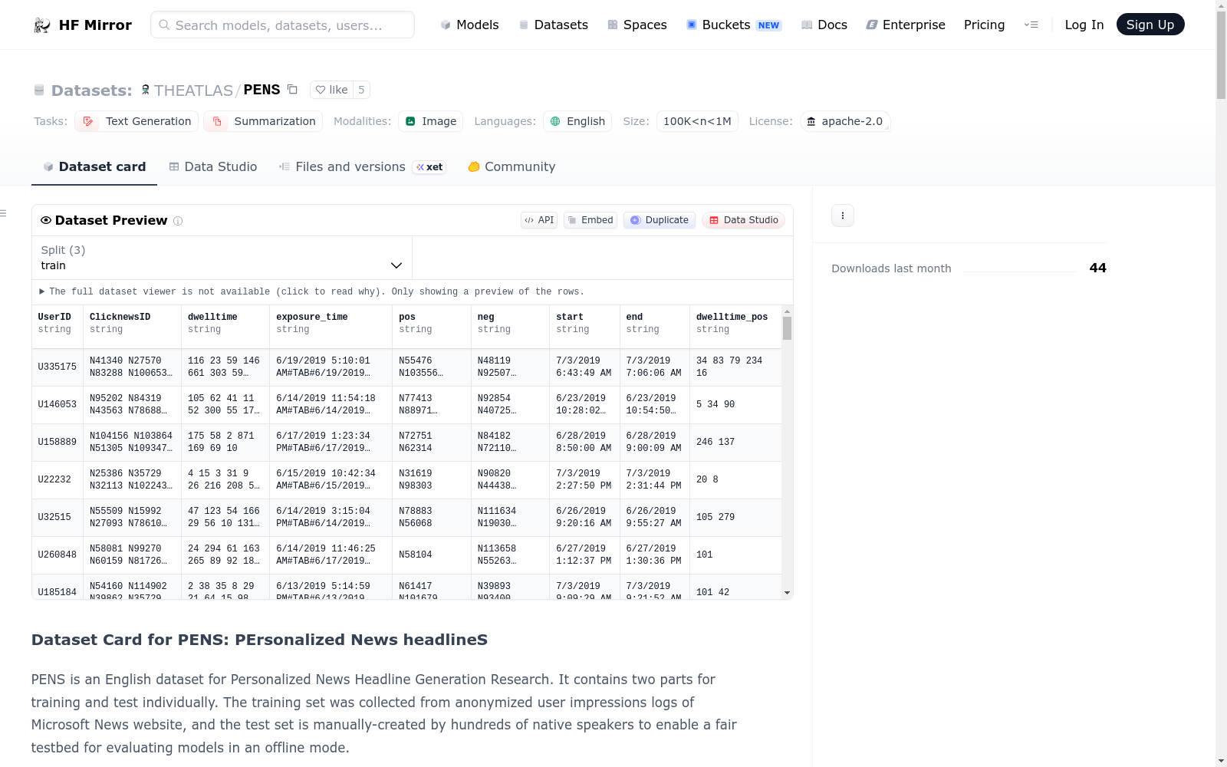Viewport: 1227px width, 767px height.
Task: Click the THEATLAS owner link
Action: click(193, 91)
